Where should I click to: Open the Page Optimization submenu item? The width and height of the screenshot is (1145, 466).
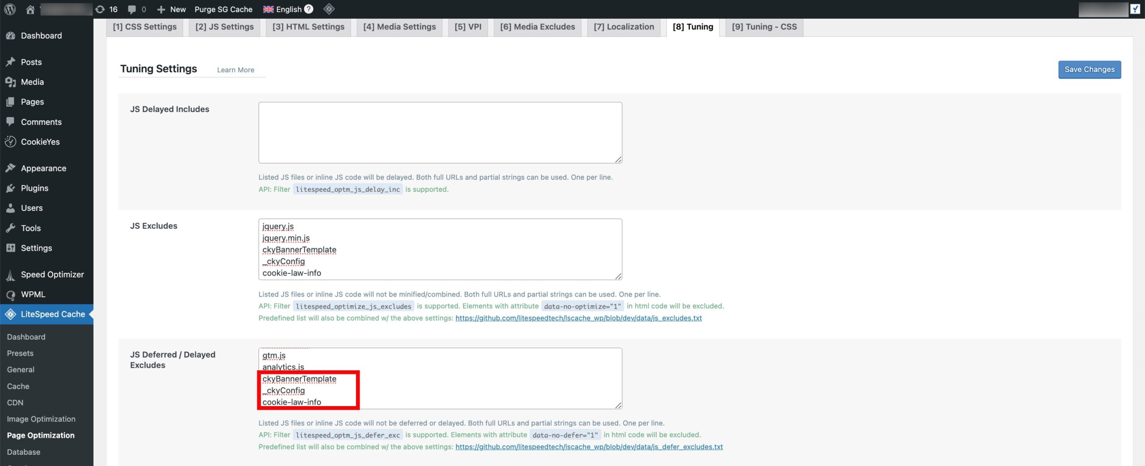(41, 436)
